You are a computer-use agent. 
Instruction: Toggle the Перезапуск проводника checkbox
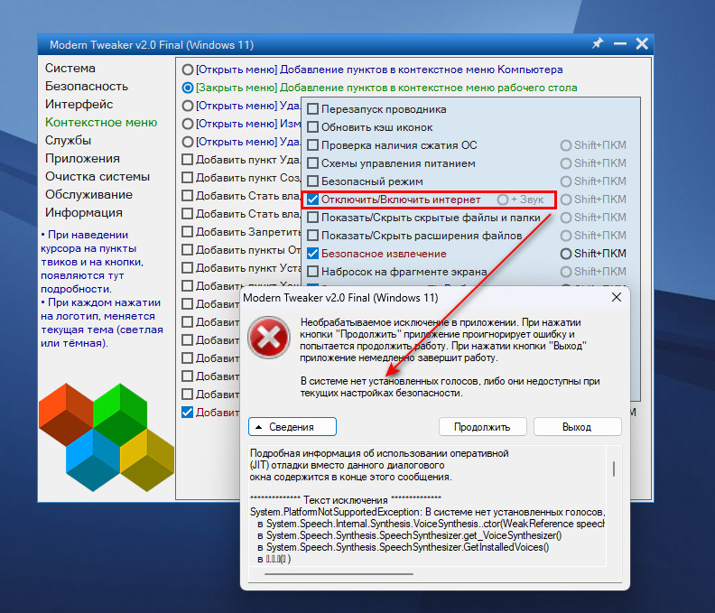pyautogui.click(x=313, y=109)
